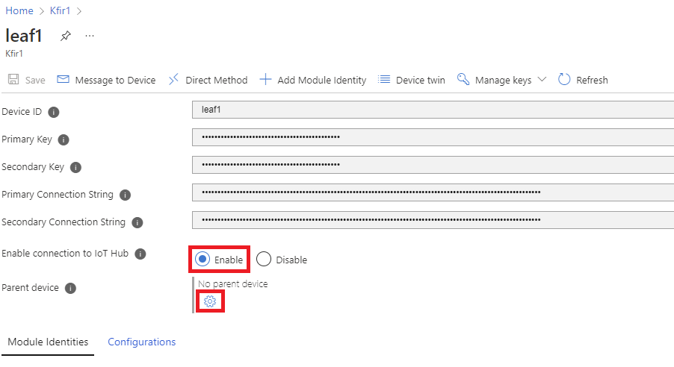This screenshot has width=674, height=367.
Task: Select the Disable radio button
Action: [x=264, y=260]
